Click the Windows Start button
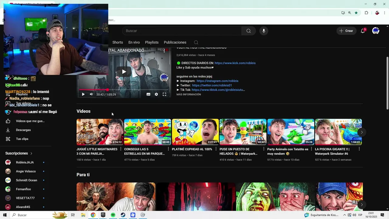This screenshot has width=389, height=219. pos(5,215)
